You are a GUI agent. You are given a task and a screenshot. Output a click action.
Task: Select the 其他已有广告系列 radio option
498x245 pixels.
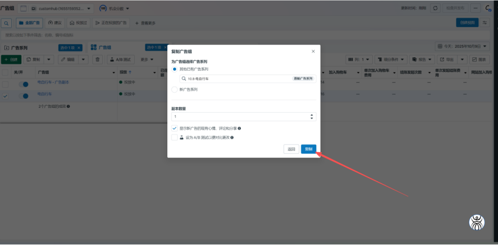(x=174, y=69)
